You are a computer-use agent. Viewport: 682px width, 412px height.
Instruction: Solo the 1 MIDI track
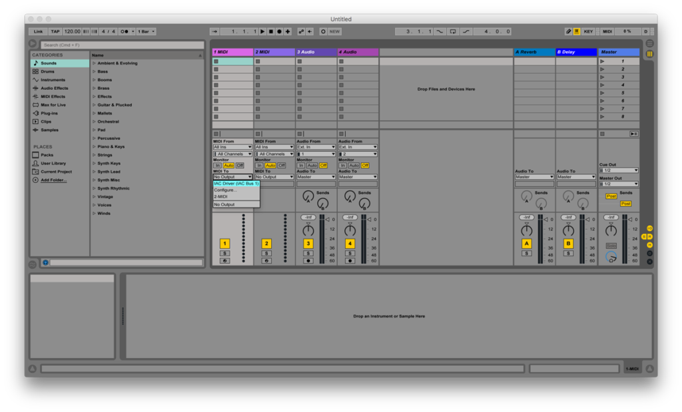coord(224,253)
